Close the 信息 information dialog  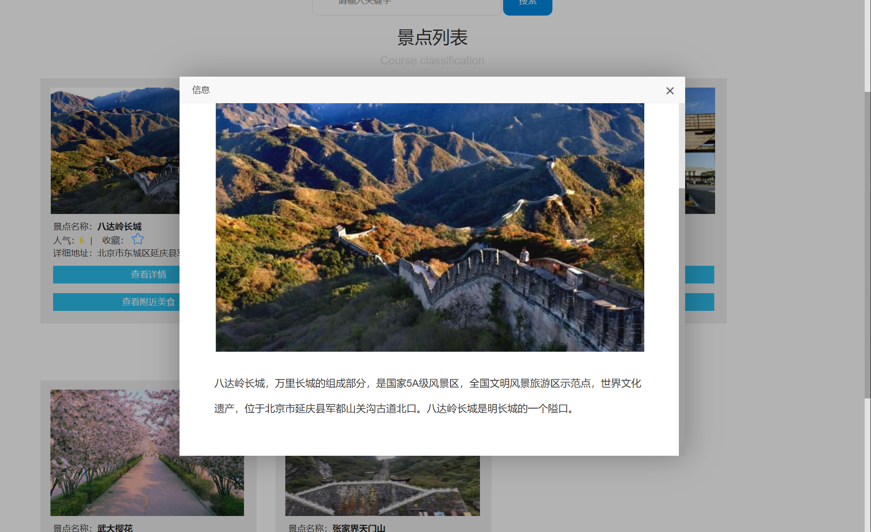670,91
